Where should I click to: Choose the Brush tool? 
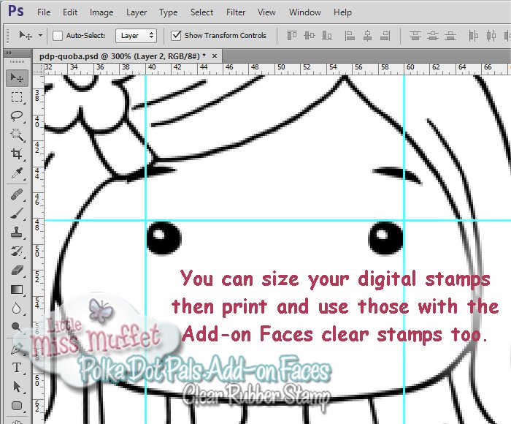click(17, 213)
